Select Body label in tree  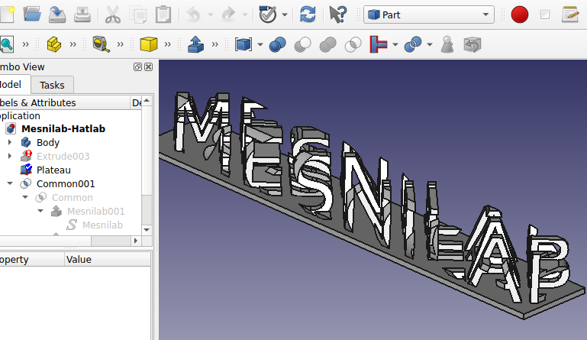[48, 142]
